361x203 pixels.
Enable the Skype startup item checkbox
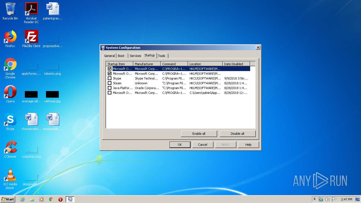coord(110,78)
